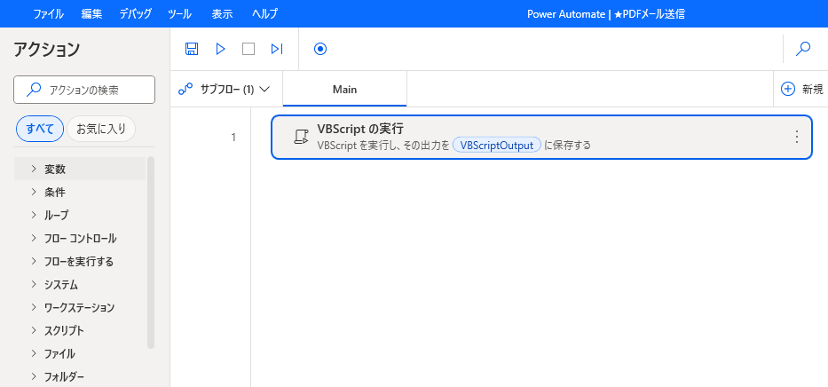The height and width of the screenshot is (387, 828).
Task: Open the ファイル menu
Action: [x=49, y=13]
